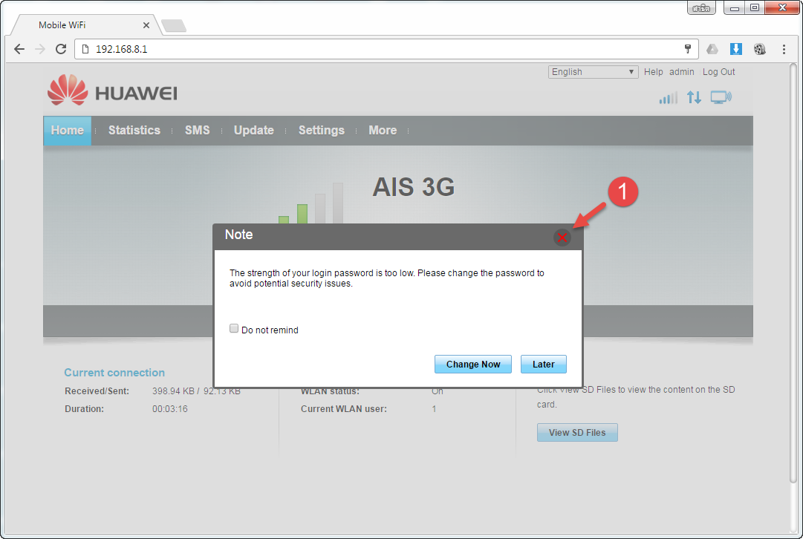Click the browser back arrow
The height and width of the screenshot is (539, 803).
coord(19,50)
